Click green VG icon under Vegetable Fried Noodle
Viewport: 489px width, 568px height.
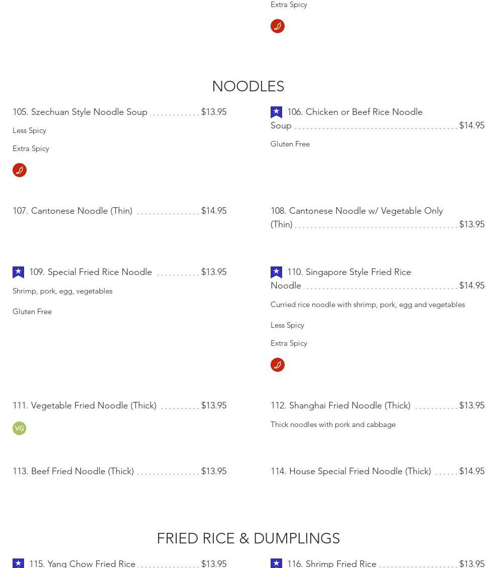coord(19,428)
